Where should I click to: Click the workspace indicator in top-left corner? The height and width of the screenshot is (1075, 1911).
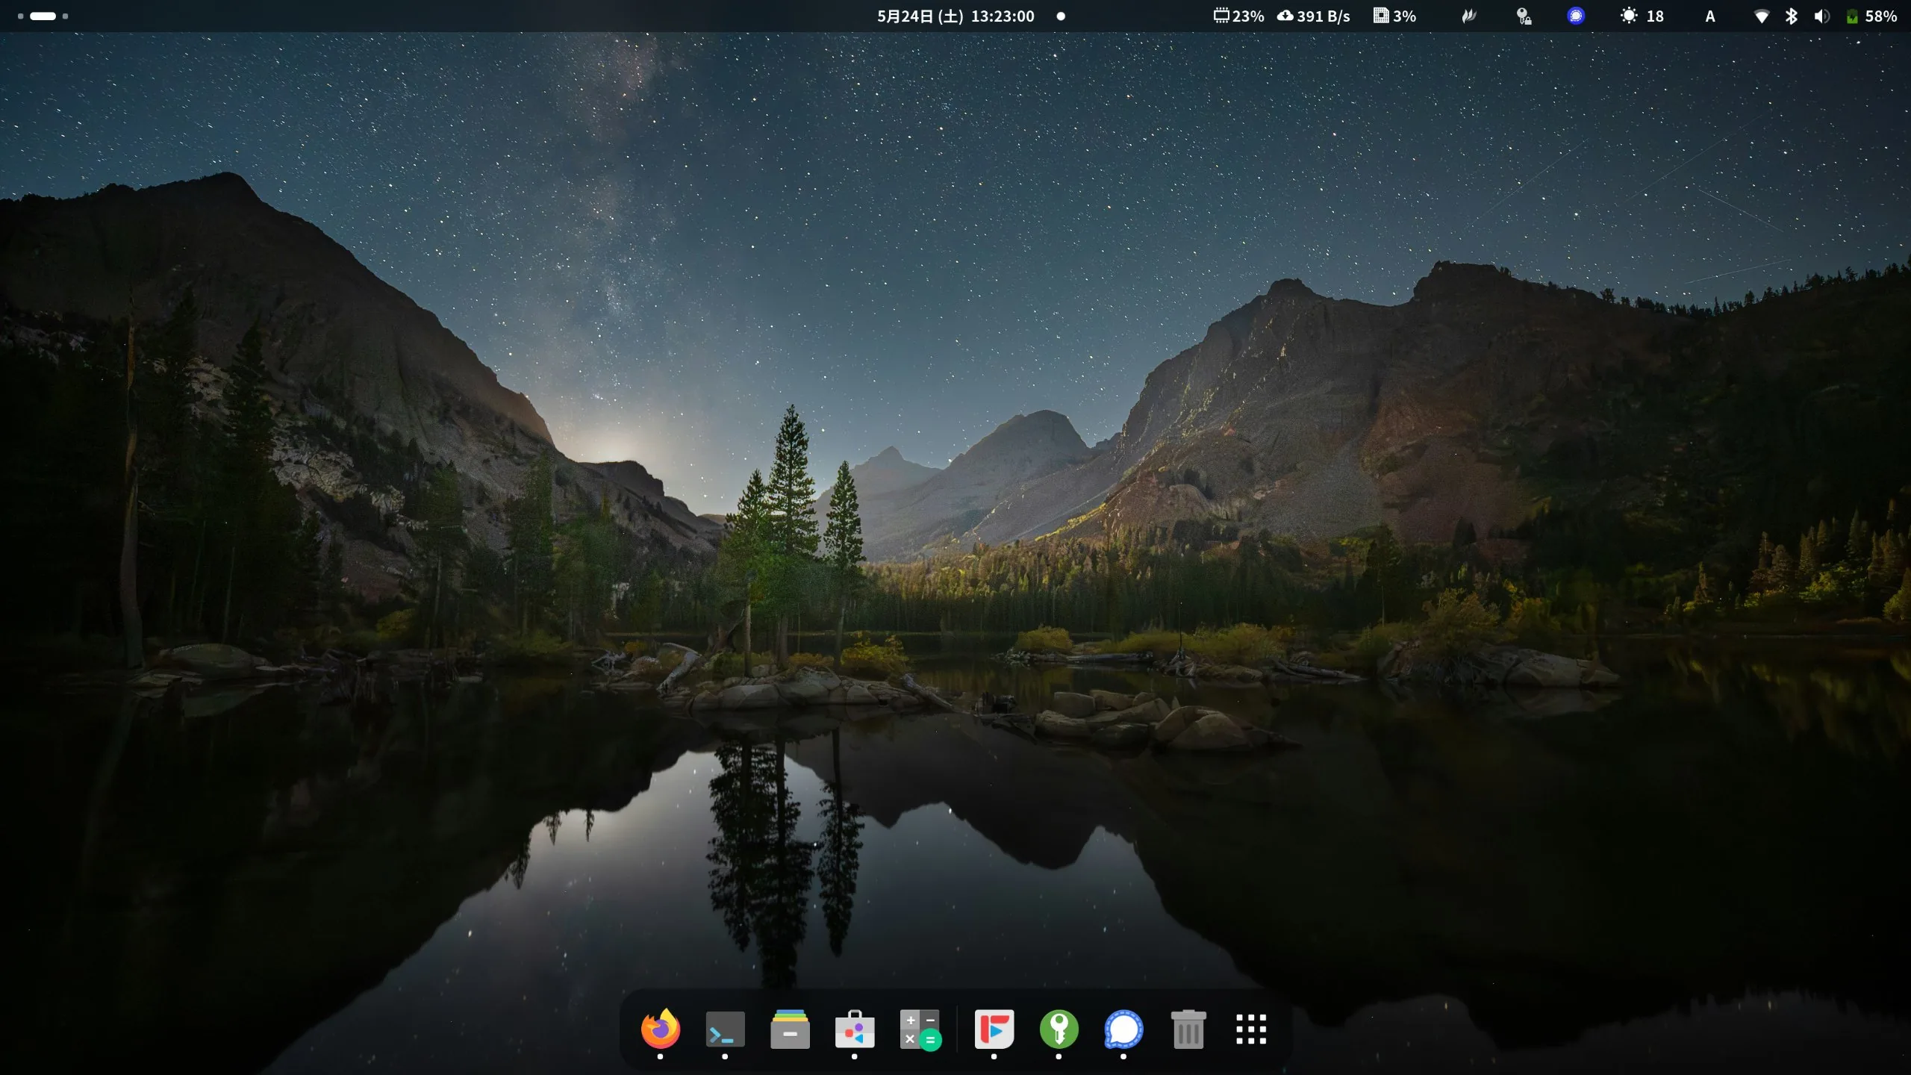click(x=43, y=16)
